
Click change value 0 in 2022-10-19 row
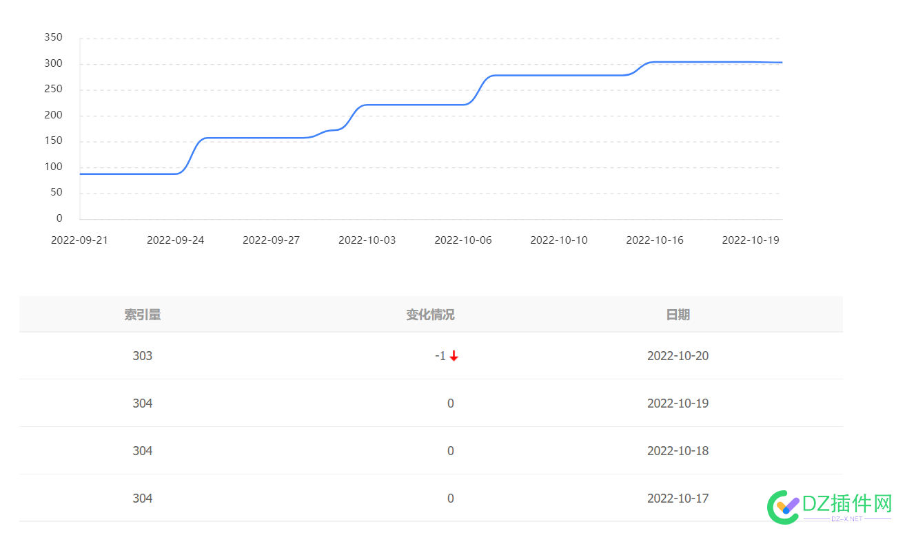(x=451, y=403)
